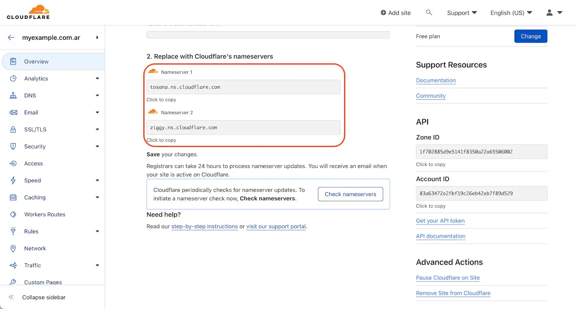The width and height of the screenshot is (576, 309).
Task: Click the Check nameservers button
Action: [x=350, y=194]
